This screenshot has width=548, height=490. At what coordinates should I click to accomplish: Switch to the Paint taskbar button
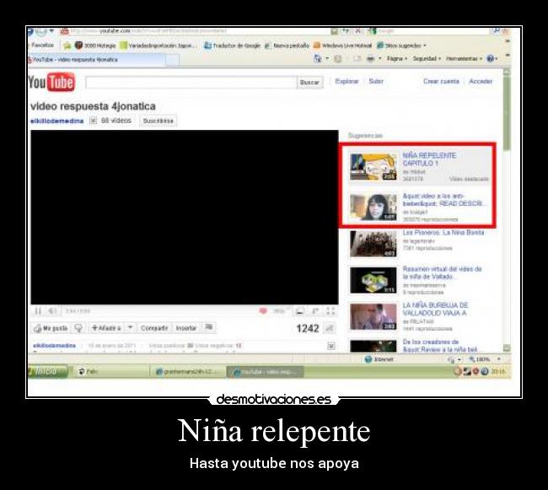pos(112,372)
